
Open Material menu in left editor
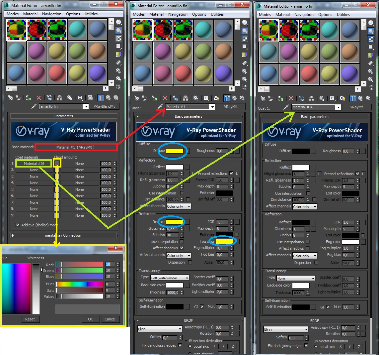[30, 14]
